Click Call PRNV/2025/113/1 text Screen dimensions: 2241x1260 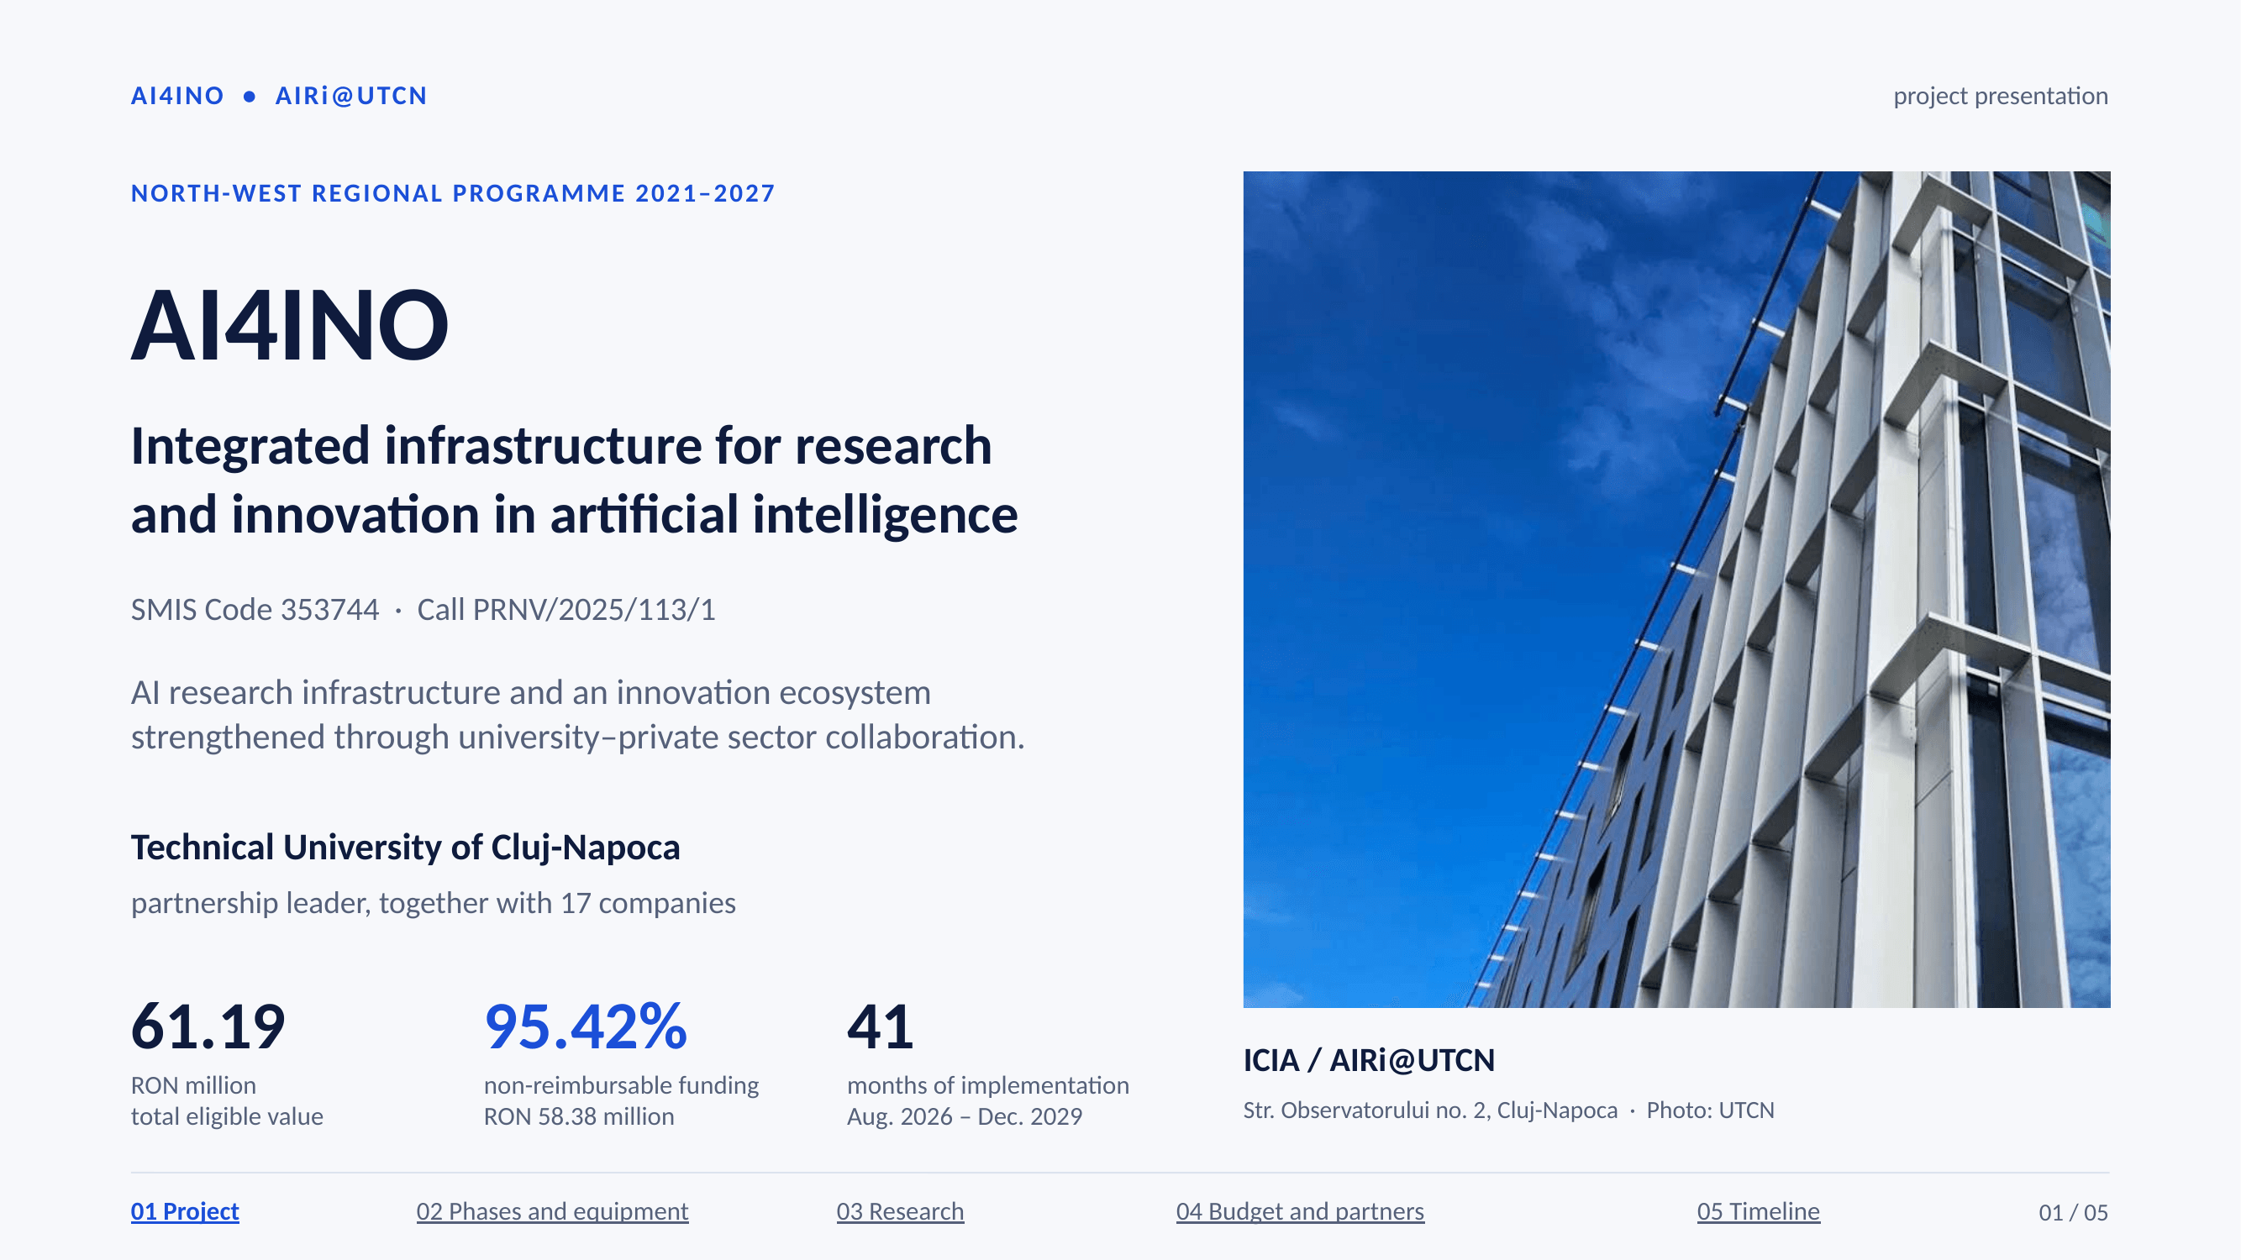pos(566,610)
